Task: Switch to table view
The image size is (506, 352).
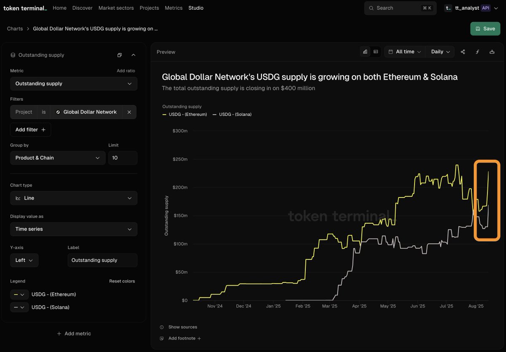Action: (x=376, y=52)
